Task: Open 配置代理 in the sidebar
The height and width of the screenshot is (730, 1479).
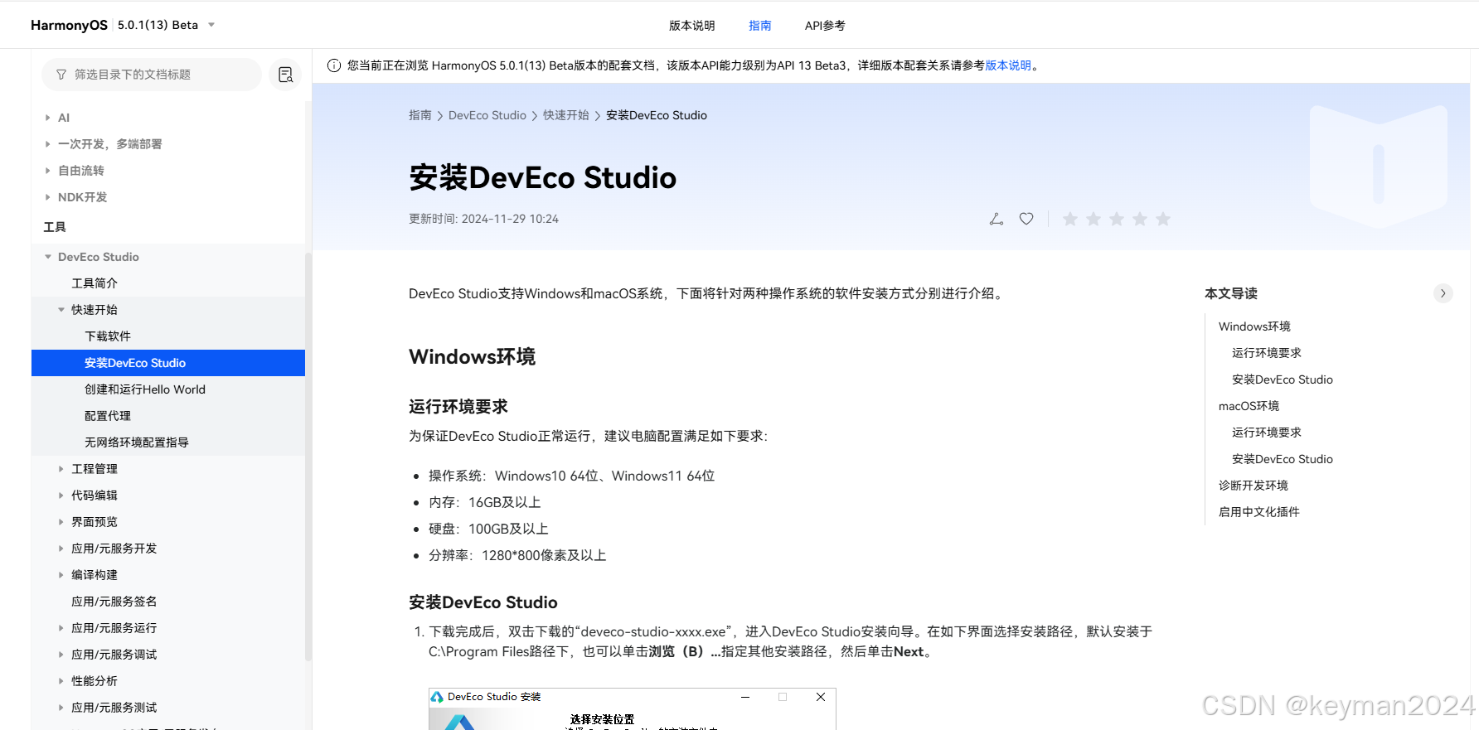Action: click(x=108, y=416)
